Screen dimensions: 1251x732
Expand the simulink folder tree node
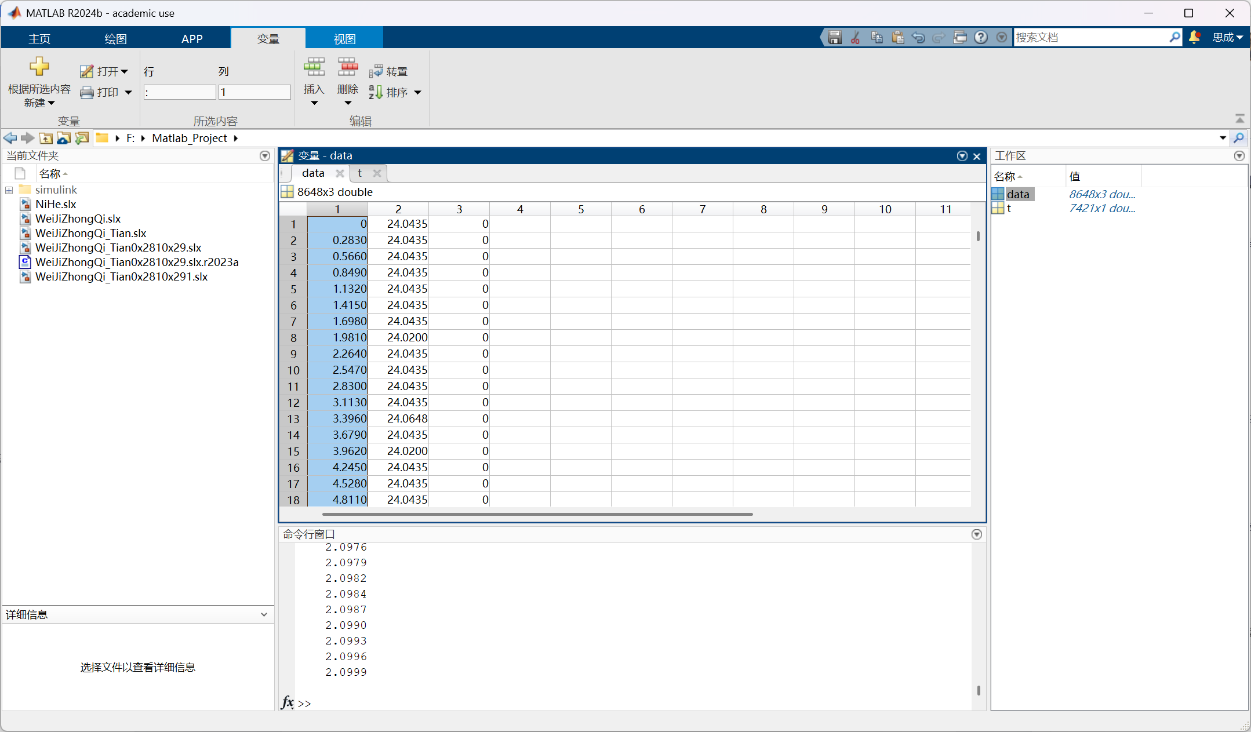coord(9,190)
